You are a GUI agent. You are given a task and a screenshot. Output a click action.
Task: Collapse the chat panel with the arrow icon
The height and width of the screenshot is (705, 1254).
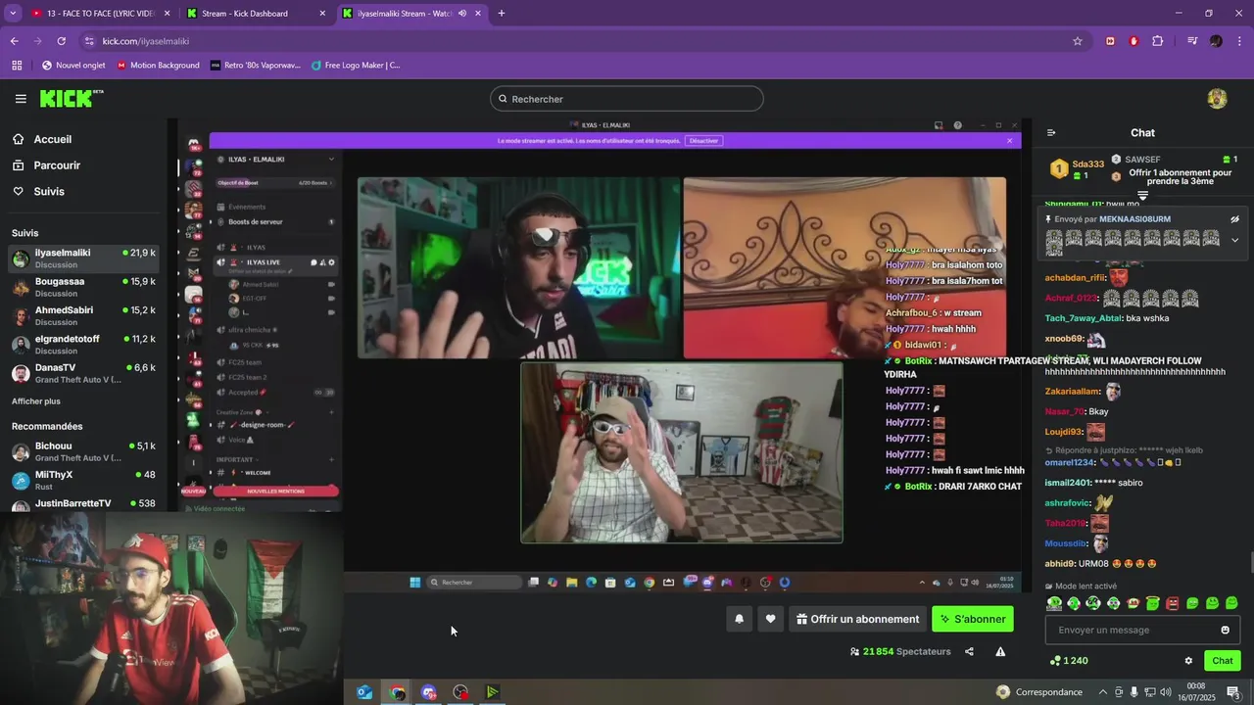click(x=1051, y=133)
